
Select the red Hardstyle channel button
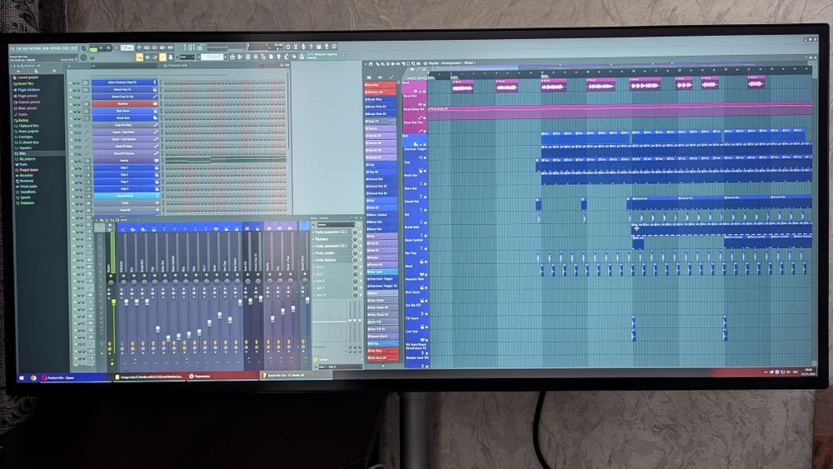[125, 103]
